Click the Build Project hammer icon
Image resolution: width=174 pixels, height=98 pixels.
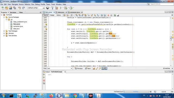(52, 8)
